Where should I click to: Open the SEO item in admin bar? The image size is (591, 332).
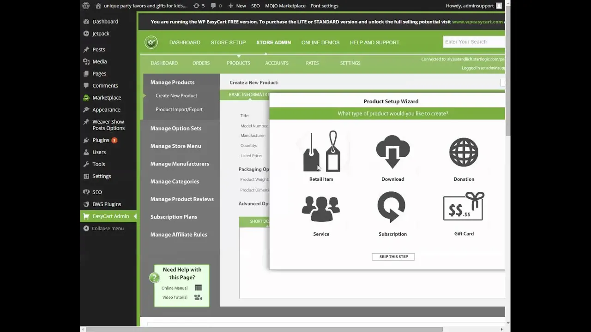(255, 6)
